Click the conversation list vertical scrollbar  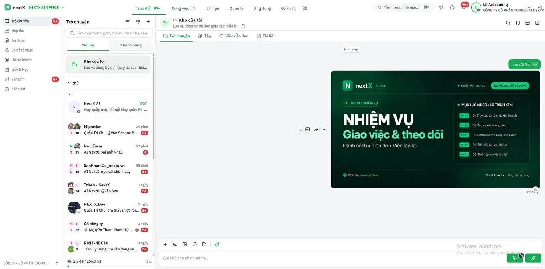[153, 107]
